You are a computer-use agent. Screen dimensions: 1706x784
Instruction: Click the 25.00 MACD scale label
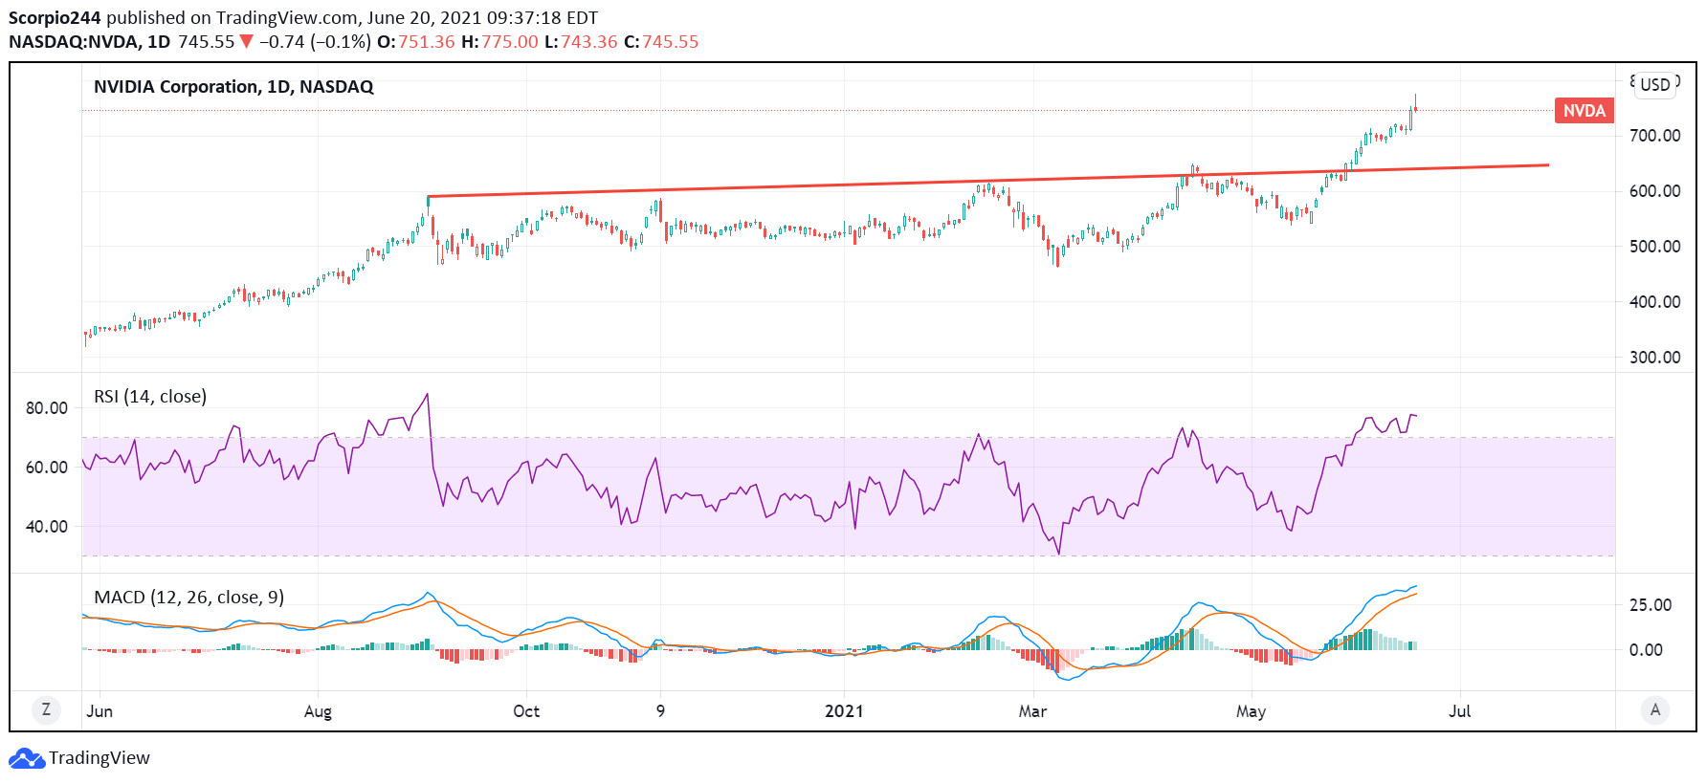tap(1651, 605)
